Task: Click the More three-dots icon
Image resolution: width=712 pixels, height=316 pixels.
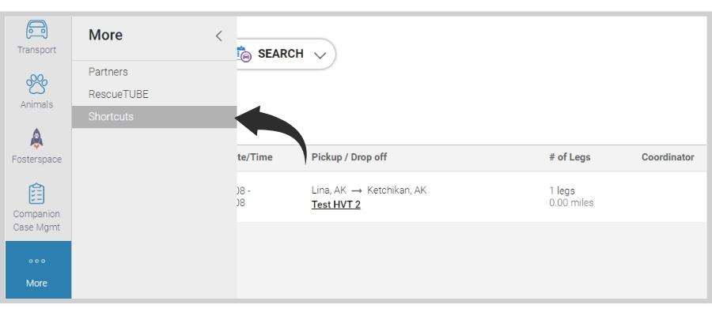Action: (x=36, y=261)
